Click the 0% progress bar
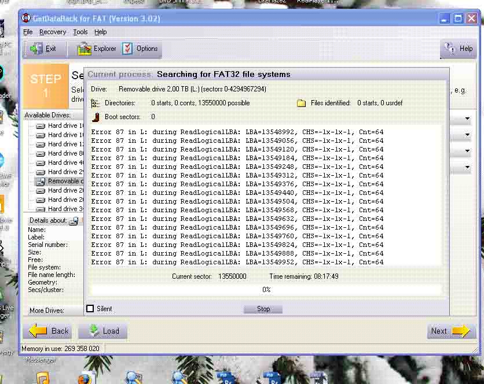This screenshot has width=484, height=384. pyautogui.click(x=266, y=290)
